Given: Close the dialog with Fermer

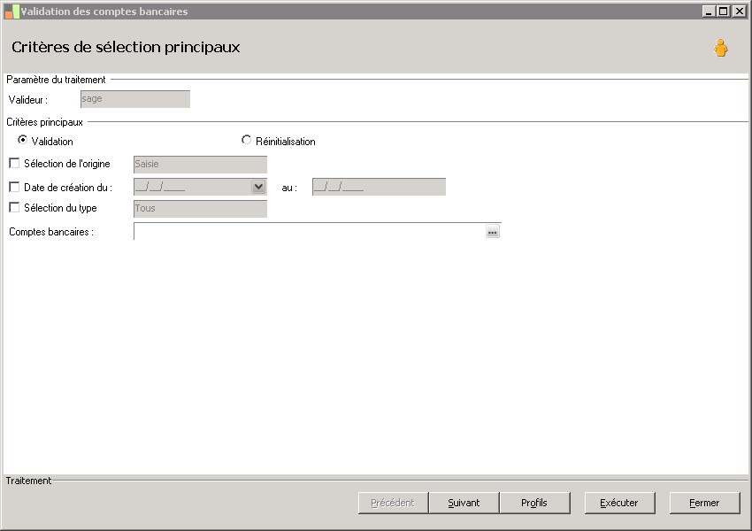Looking at the screenshot, I should pyautogui.click(x=704, y=503).
